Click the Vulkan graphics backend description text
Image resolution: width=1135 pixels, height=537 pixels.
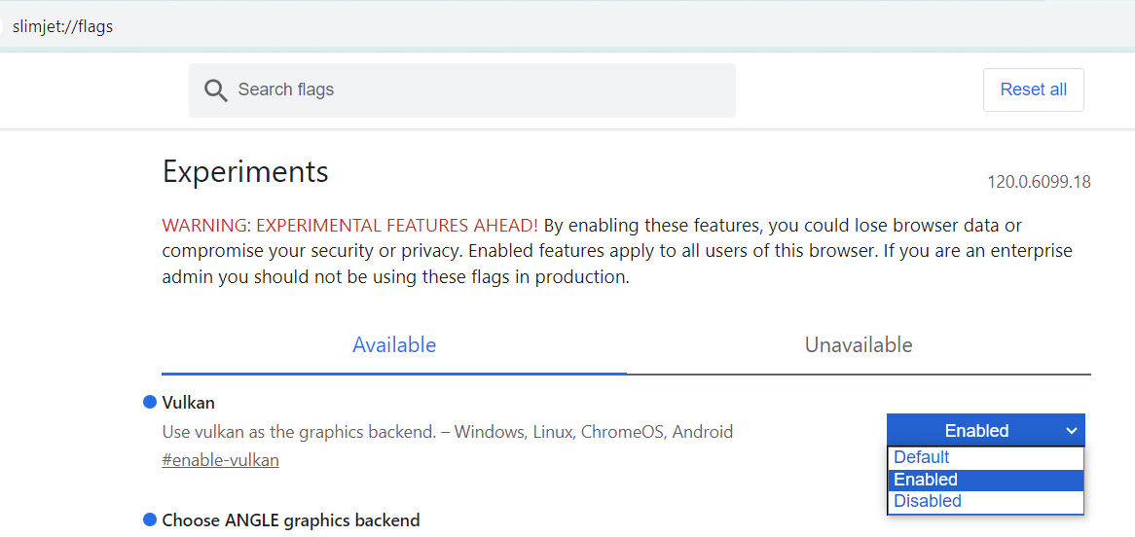click(447, 432)
